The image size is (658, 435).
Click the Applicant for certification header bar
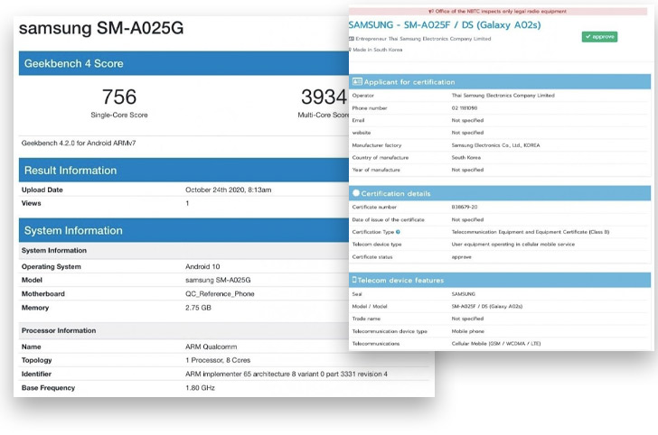499,82
